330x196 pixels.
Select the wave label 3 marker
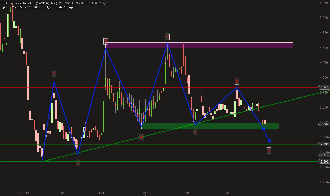tap(105, 41)
